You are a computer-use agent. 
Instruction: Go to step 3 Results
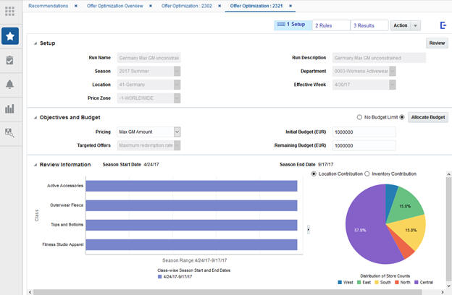(x=369, y=25)
